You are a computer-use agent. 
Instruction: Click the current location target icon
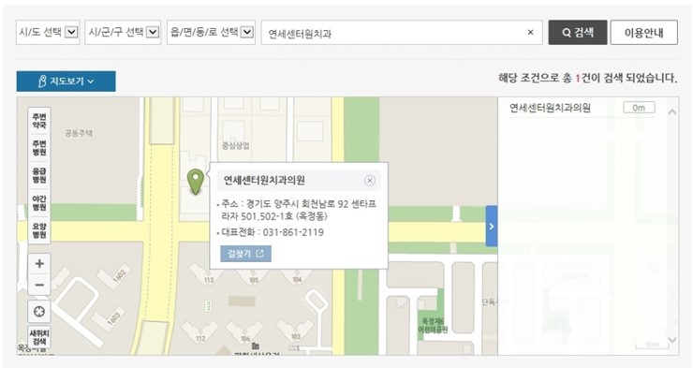pos(39,312)
